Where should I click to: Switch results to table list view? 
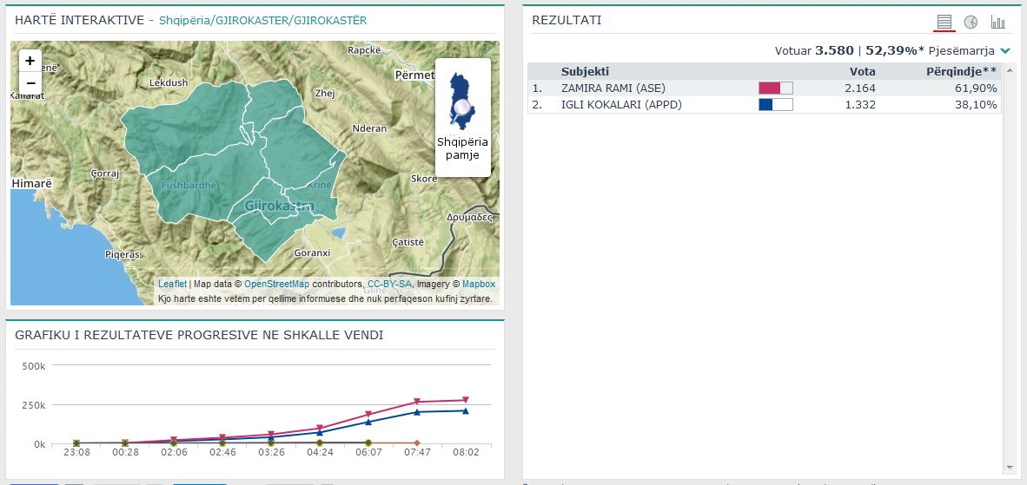click(944, 22)
